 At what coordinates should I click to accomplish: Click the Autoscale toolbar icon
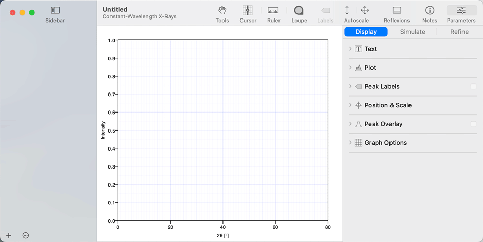tap(347, 11)
